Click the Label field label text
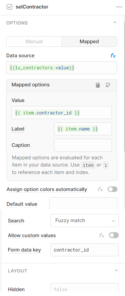Screen dimensions: 125x296 click(x=18, y=129)
